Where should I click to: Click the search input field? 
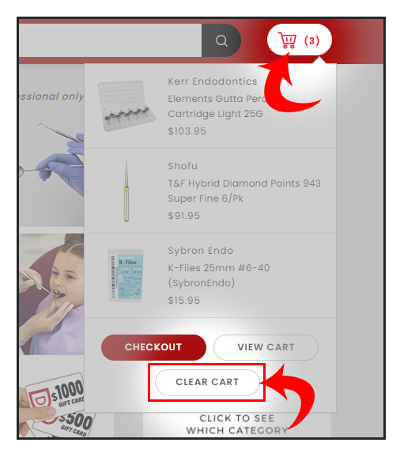110,40
